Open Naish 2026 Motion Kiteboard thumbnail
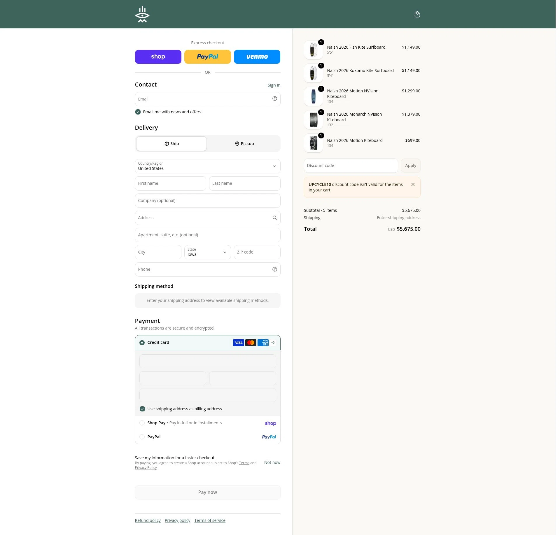The image size is (560, 535). coord(314,143)
